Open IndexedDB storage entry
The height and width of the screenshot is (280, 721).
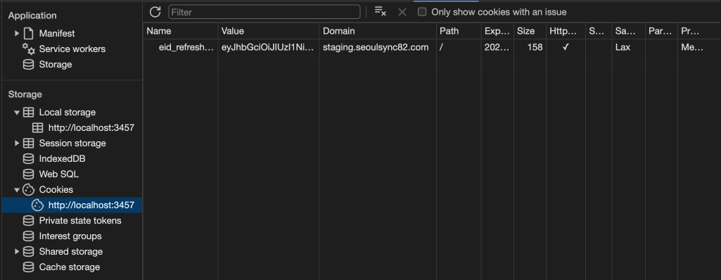pyautogui.click(x=62, y=158)
